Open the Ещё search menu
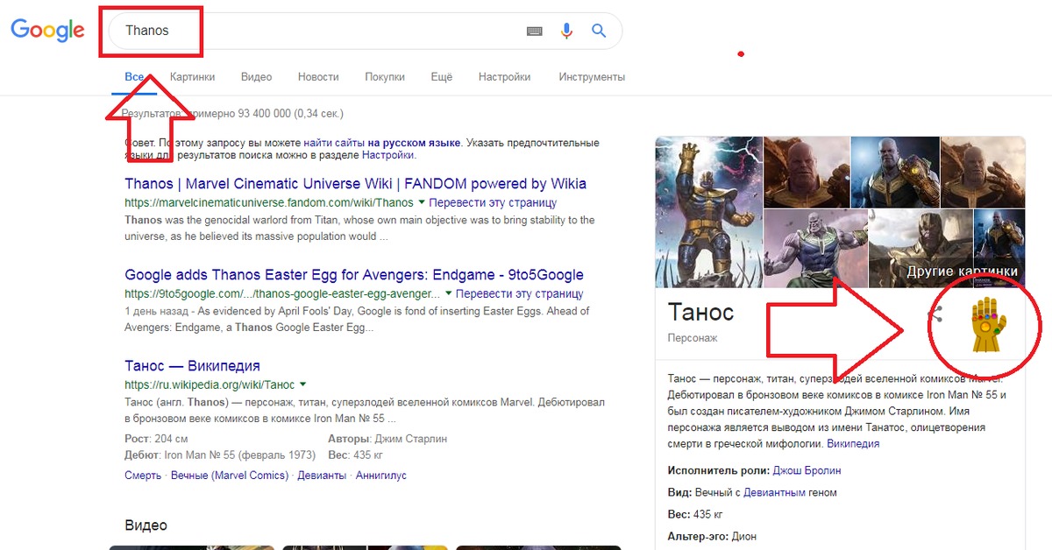 [x=441, y=77]
